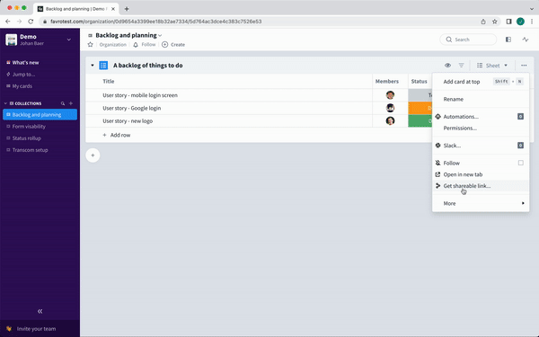539x337 pixels.
Task: Choose Get shareable link...
Action: 481,186
